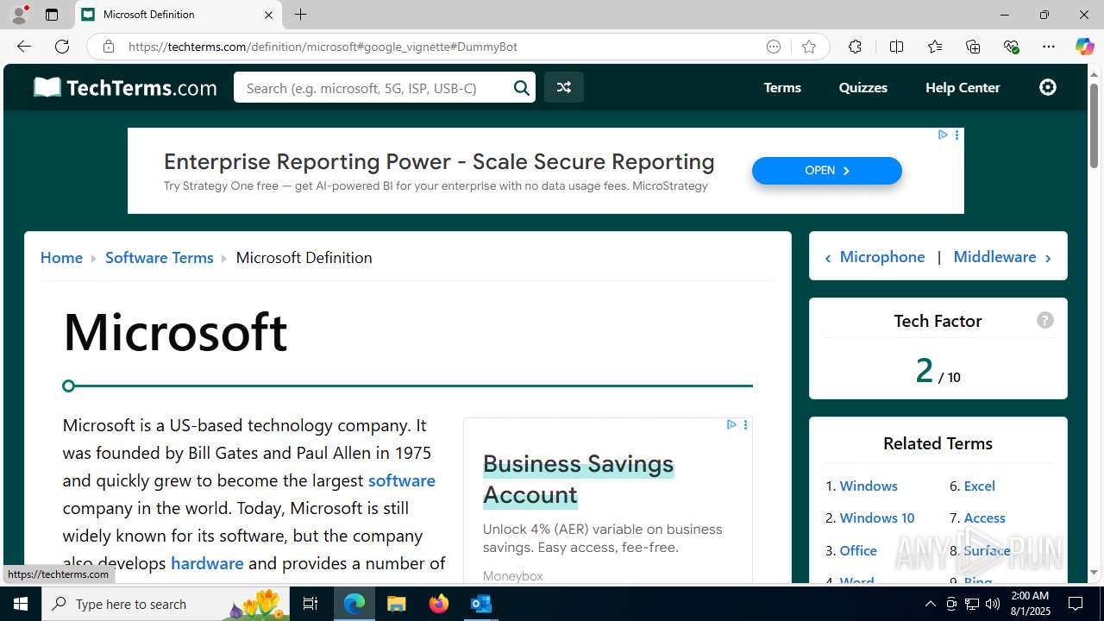The height and width of the screenshot is (621, 1104).
Task: Open related term Excel
Action: coord(979,486)
